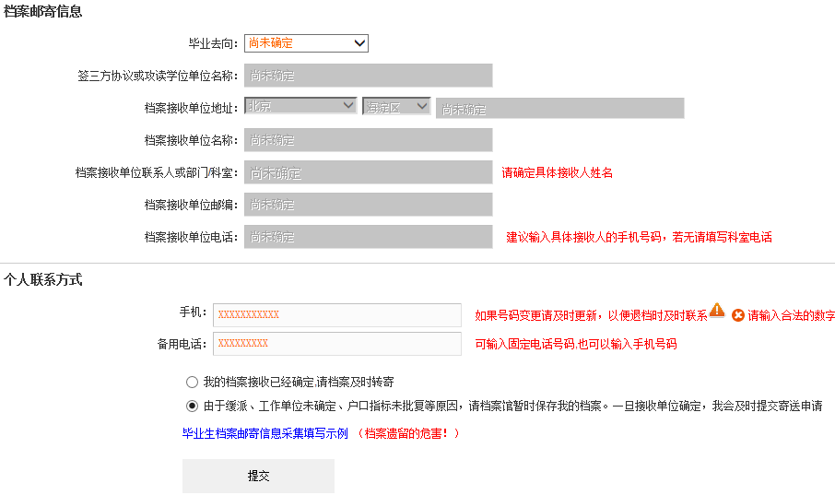Open link 毕业生档案邮寄信息采集填写示例
835x495 pixels.
(x=265, y=433)
